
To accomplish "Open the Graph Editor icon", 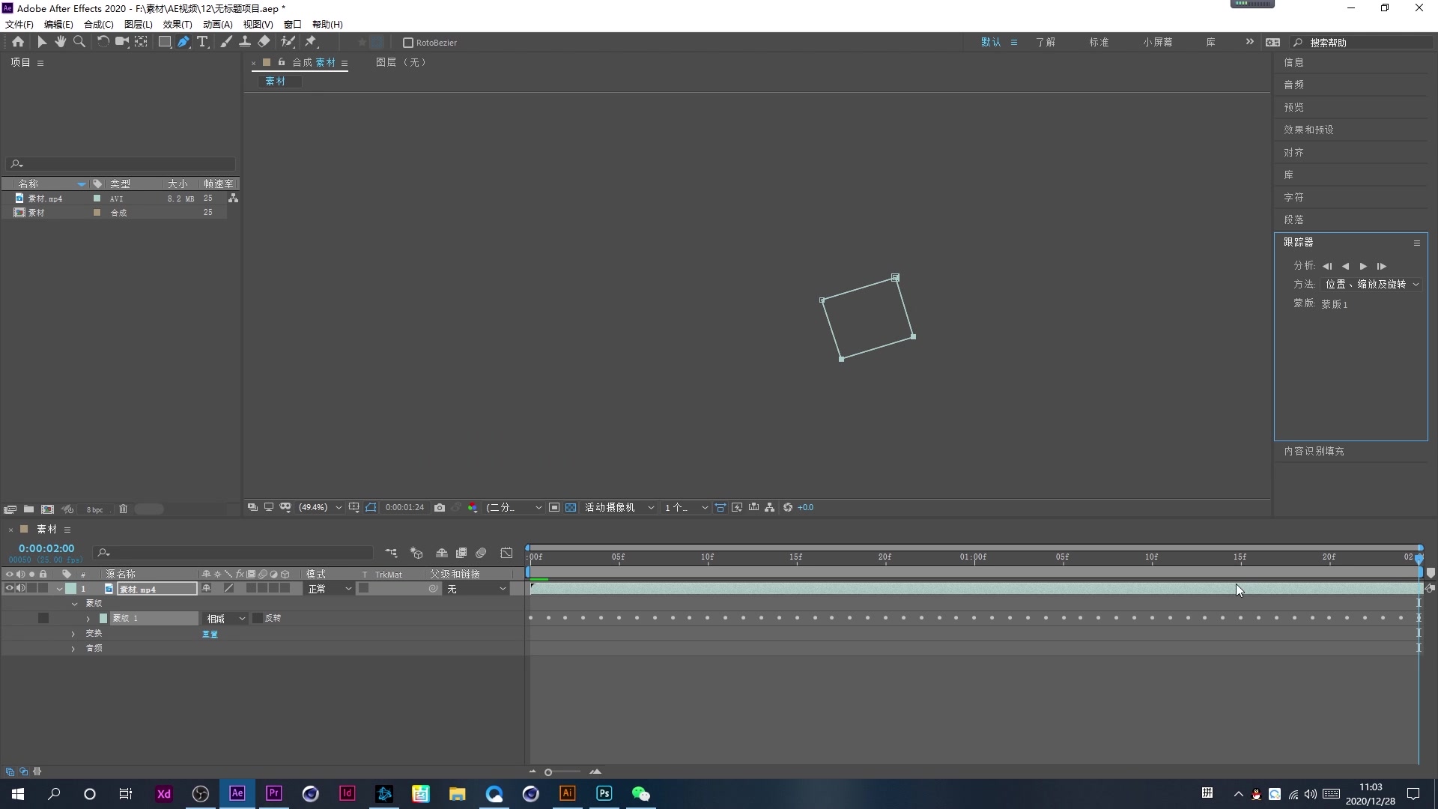I will coord(507,553).
